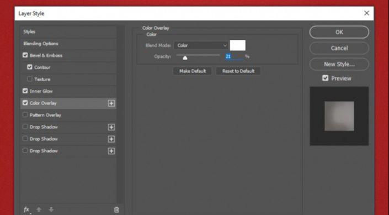389x215 pixels.
Task: Select the Inner Glow settings row
Action: (68, 91)
